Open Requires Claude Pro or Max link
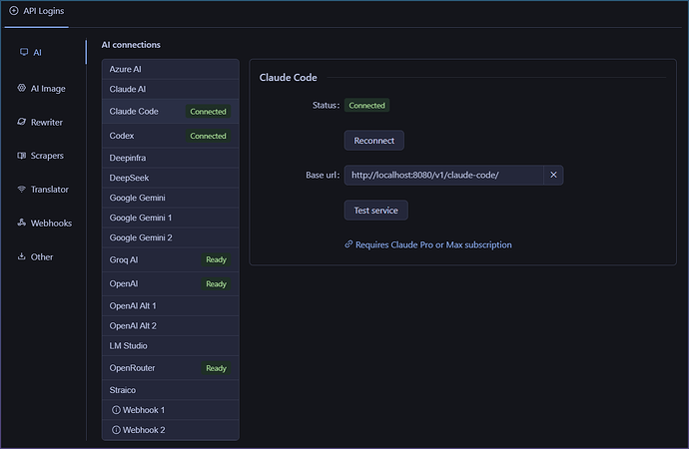 click(433, 244)
